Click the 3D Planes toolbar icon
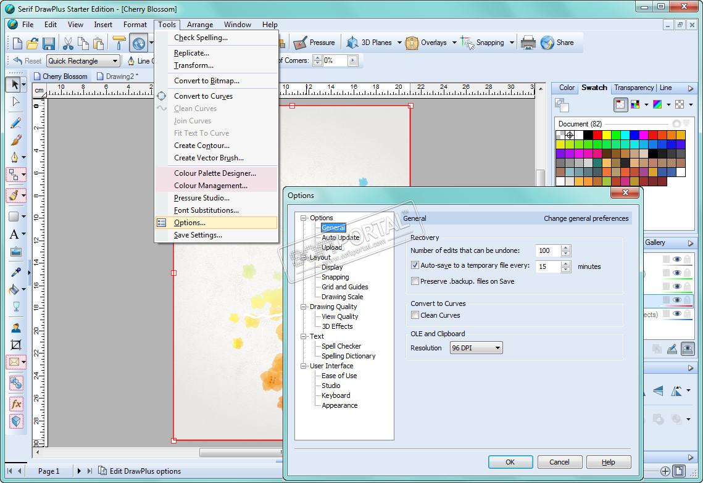Image resolution: width=703 pixels, height=483 pixels. coord(352,43)
